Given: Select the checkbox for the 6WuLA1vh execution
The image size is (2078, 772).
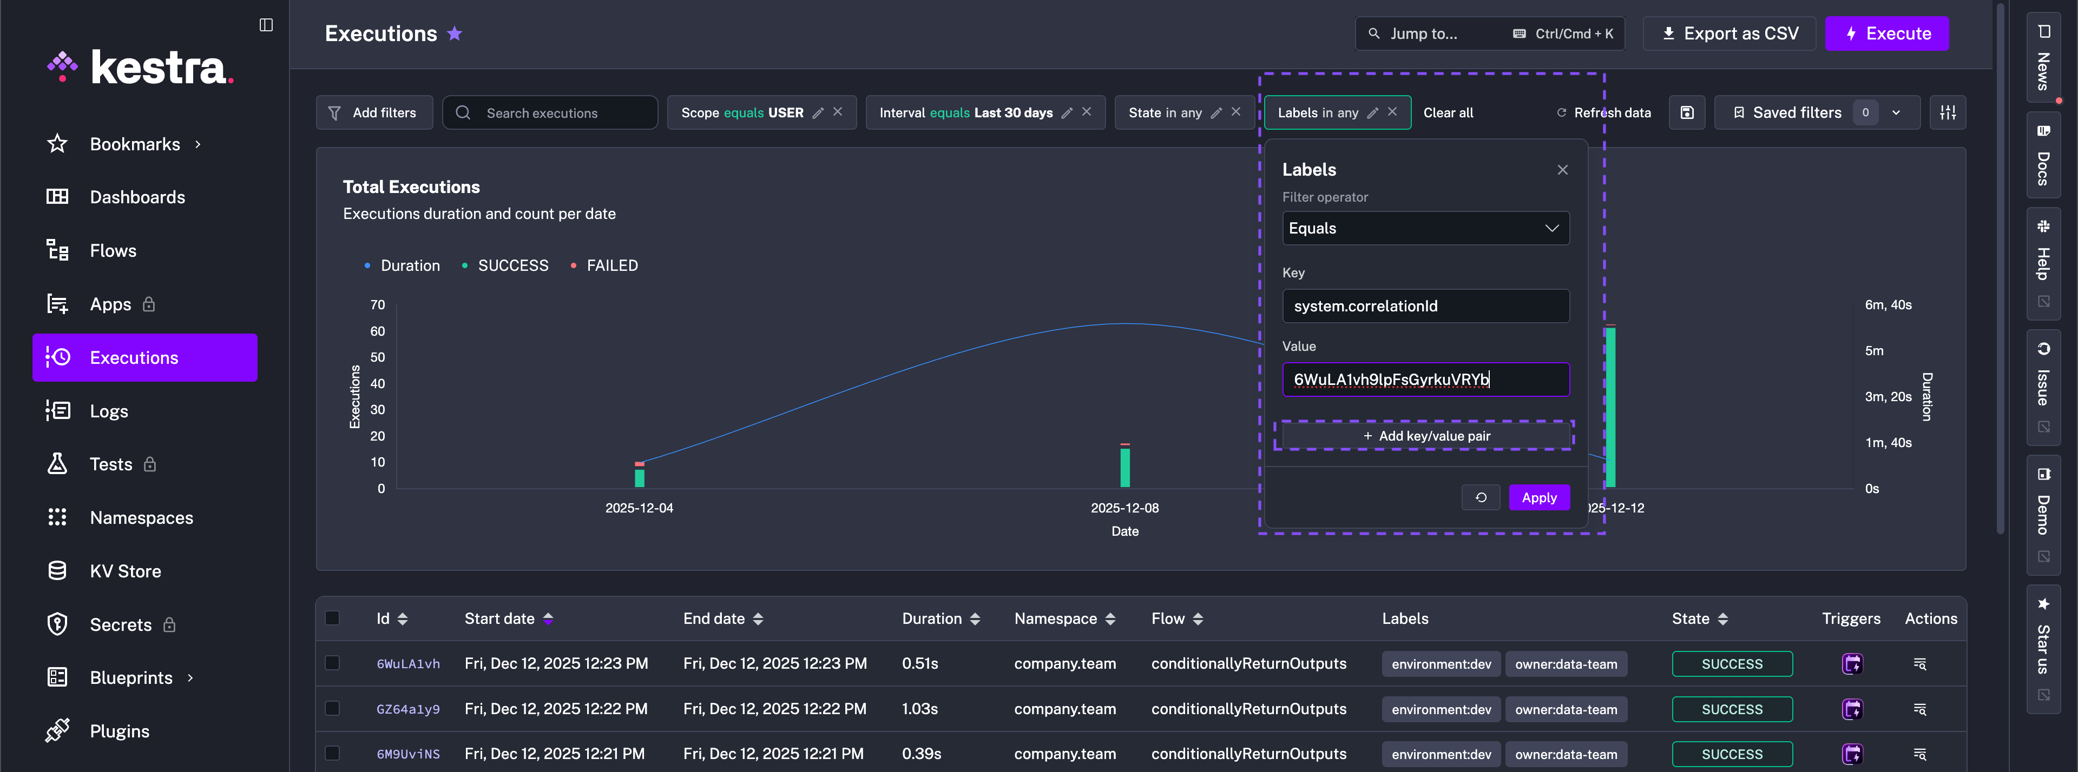Looking at the screenshot, I should tap(332, 663).
